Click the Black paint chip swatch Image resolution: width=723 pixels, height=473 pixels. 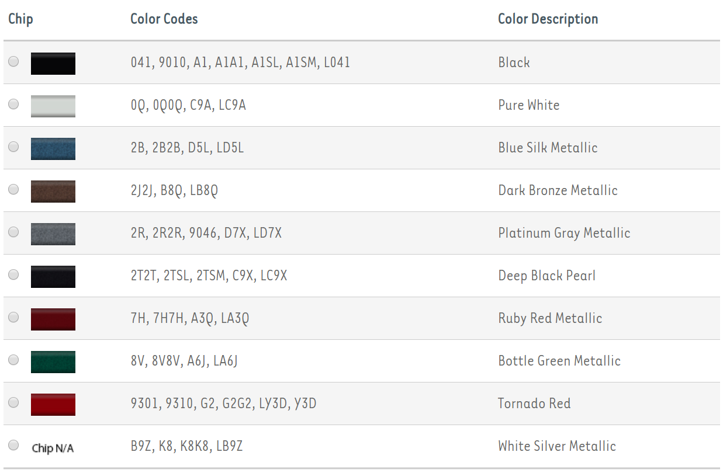point(53,63)
